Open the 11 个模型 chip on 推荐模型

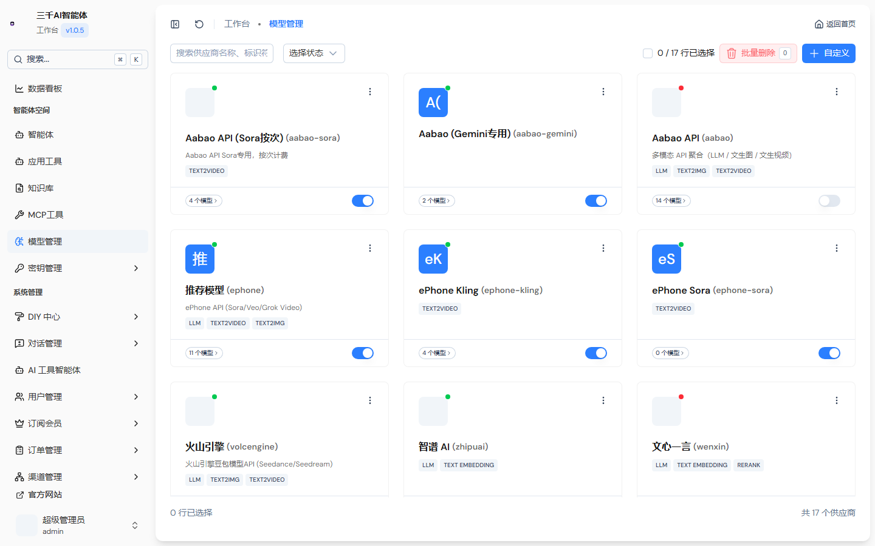(x=204, y=353)
